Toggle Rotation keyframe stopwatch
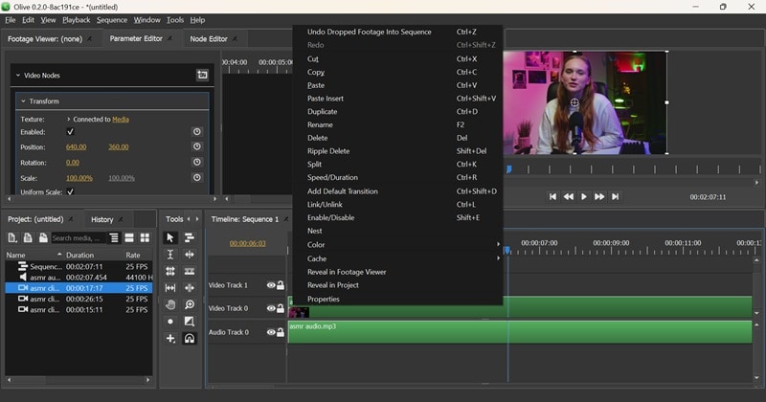Screen dimensions: 766x402 tap(197, 162)
